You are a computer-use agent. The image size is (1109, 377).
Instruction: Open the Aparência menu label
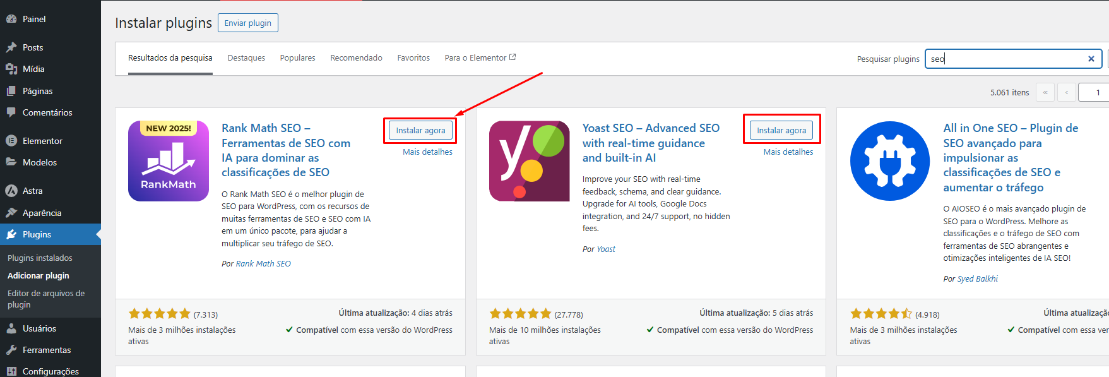[42, 213]
